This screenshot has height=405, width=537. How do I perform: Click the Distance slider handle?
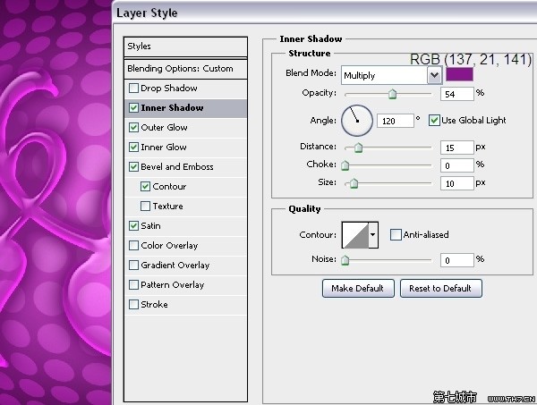(x=359, y=148)
